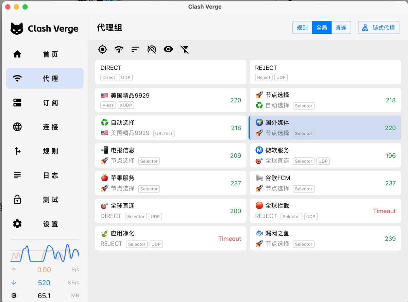Open the 订阅 subscriptions page
This screenshot has height=302, width=408.
(17, 102)
